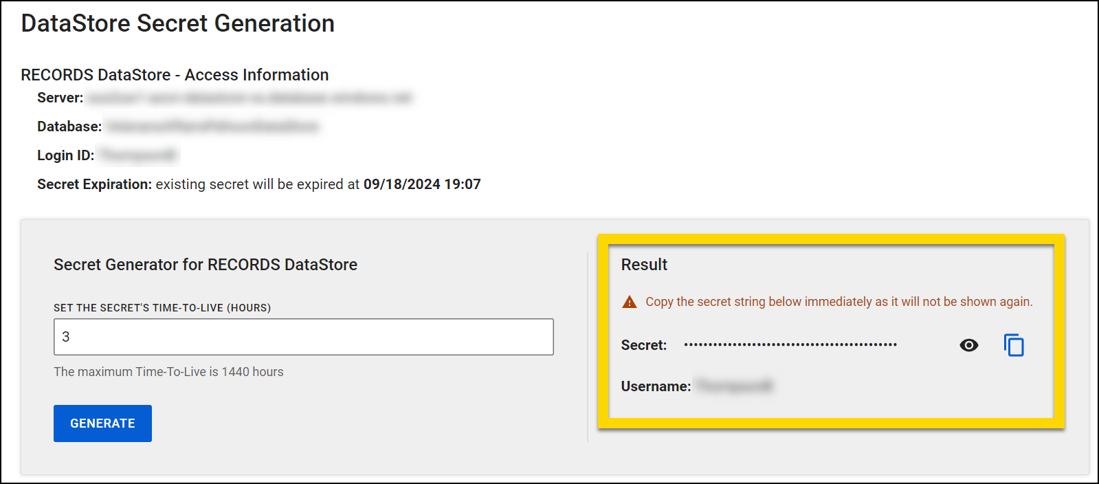Click the blurred Database name value

212,126
